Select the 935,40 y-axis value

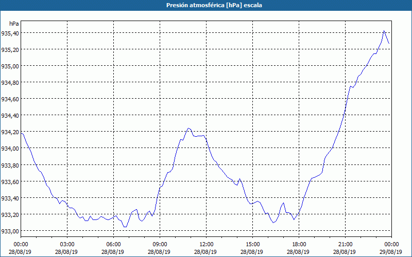pos(10,33)
